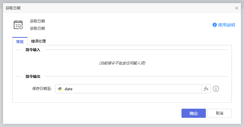Click the 指令输入 section header
The height and width of the screenshot is (127, 244).
point(35,50)
